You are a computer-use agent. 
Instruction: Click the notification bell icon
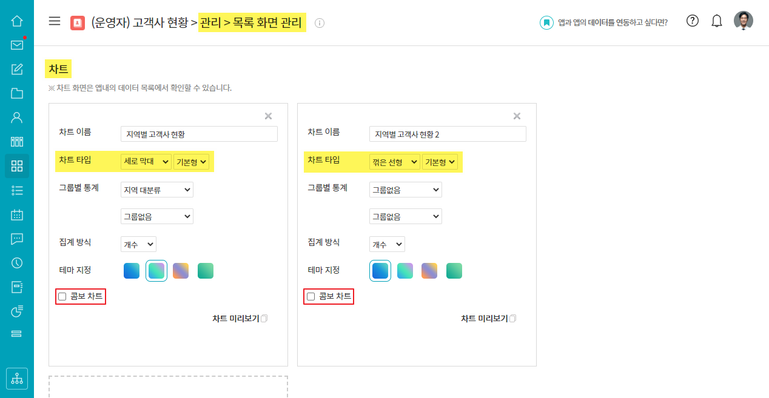click(717, 21)
